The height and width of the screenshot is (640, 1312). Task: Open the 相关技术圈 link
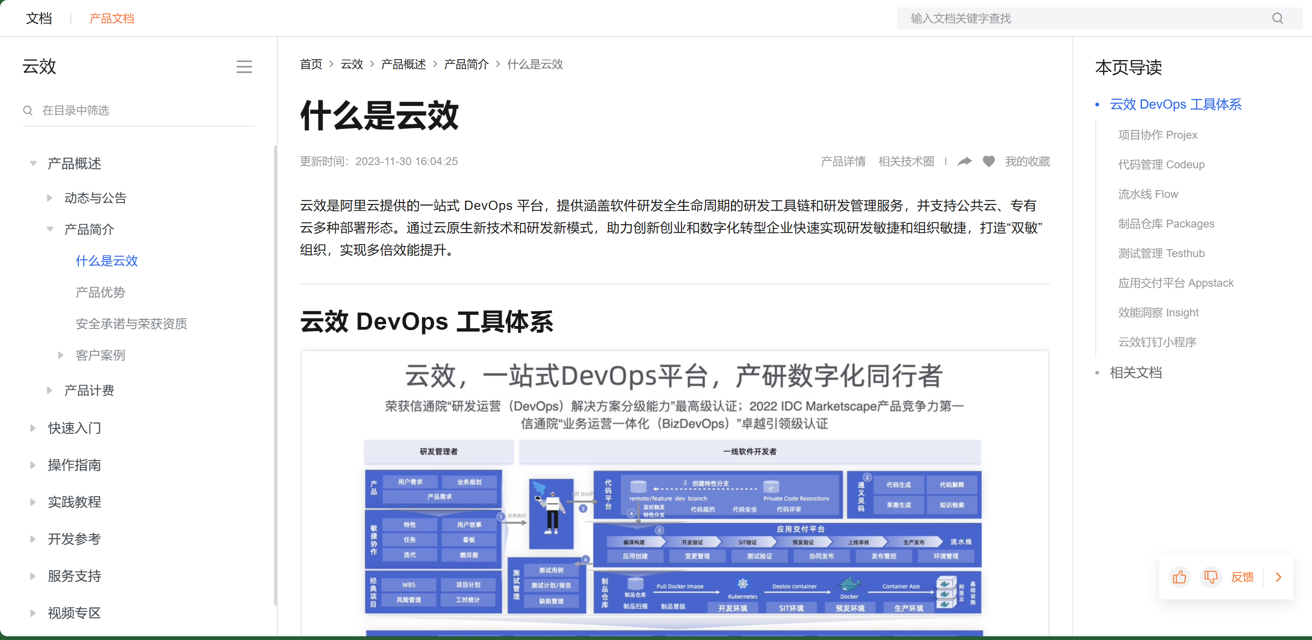point(906,162)
